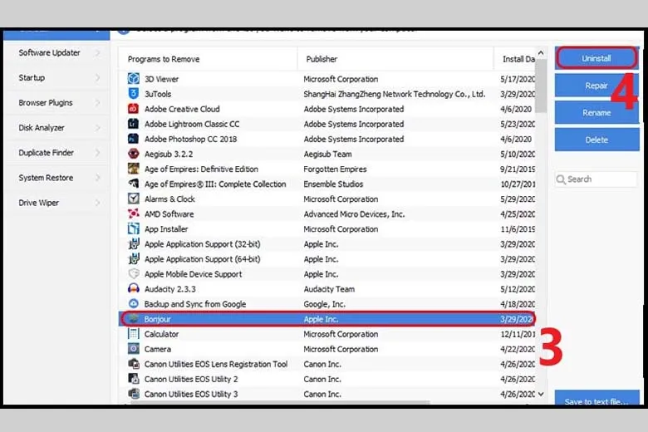Click the Apple Application Support (64-bit) icon
Image resolution: width=648 pixels, height=432 pixels.
click(x=133, y=258)
